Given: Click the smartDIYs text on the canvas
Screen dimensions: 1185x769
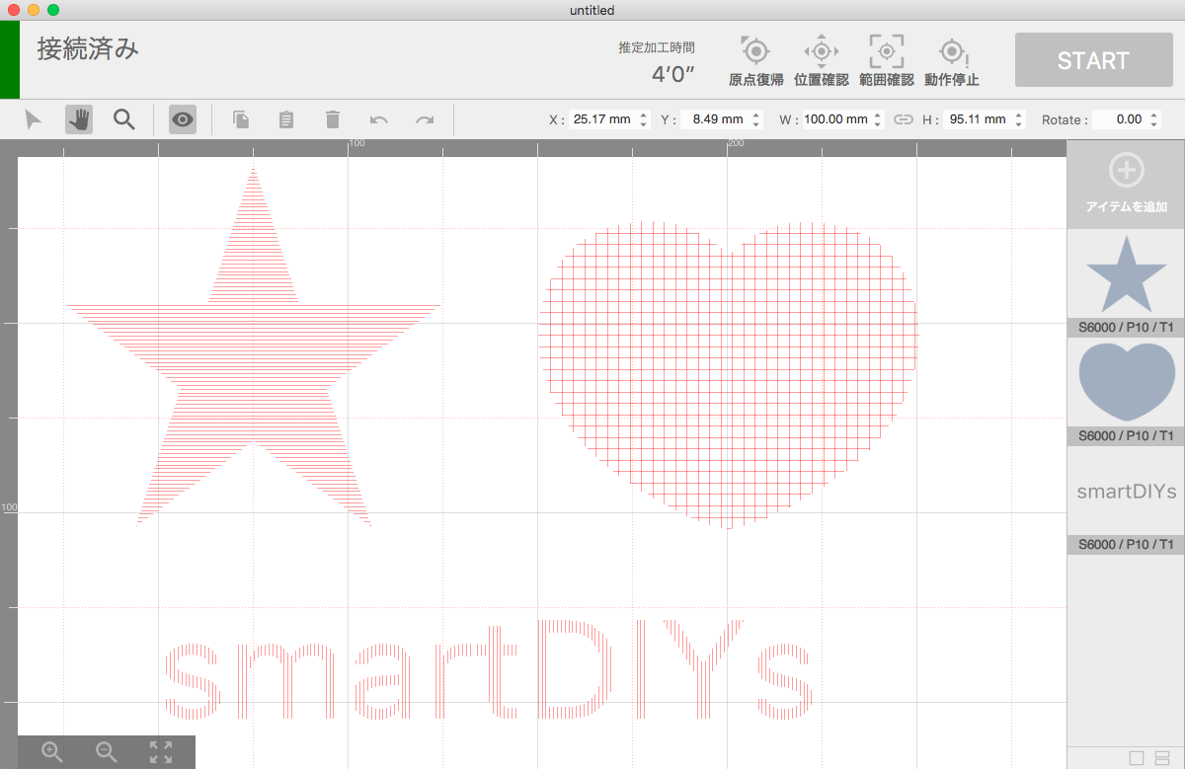Looking at the screenshot, I should click(x=489, y=669).
